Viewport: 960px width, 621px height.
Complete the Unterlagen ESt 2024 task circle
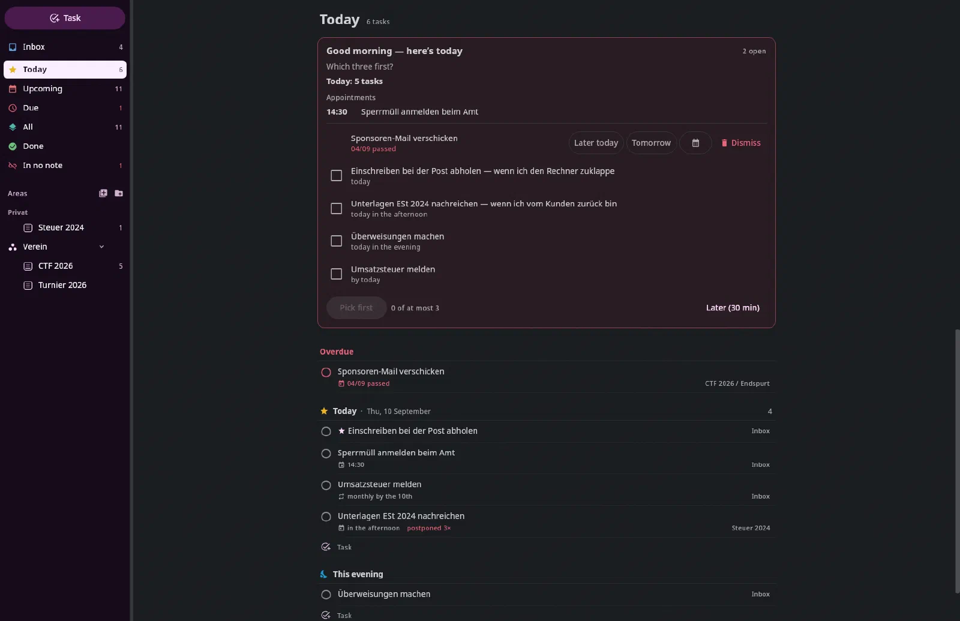[x=326, y=517]
